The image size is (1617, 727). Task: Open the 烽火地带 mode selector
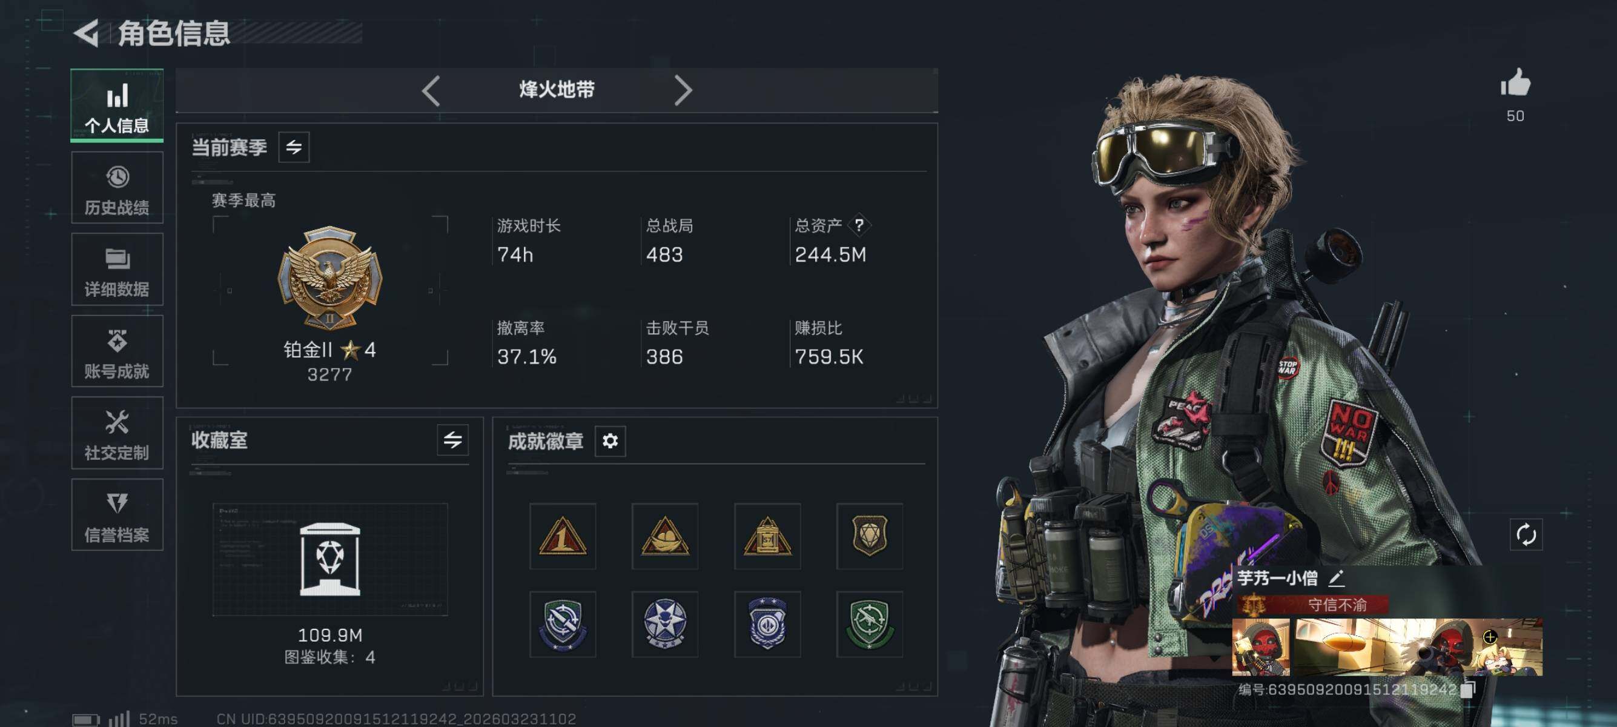pos(557,90)
